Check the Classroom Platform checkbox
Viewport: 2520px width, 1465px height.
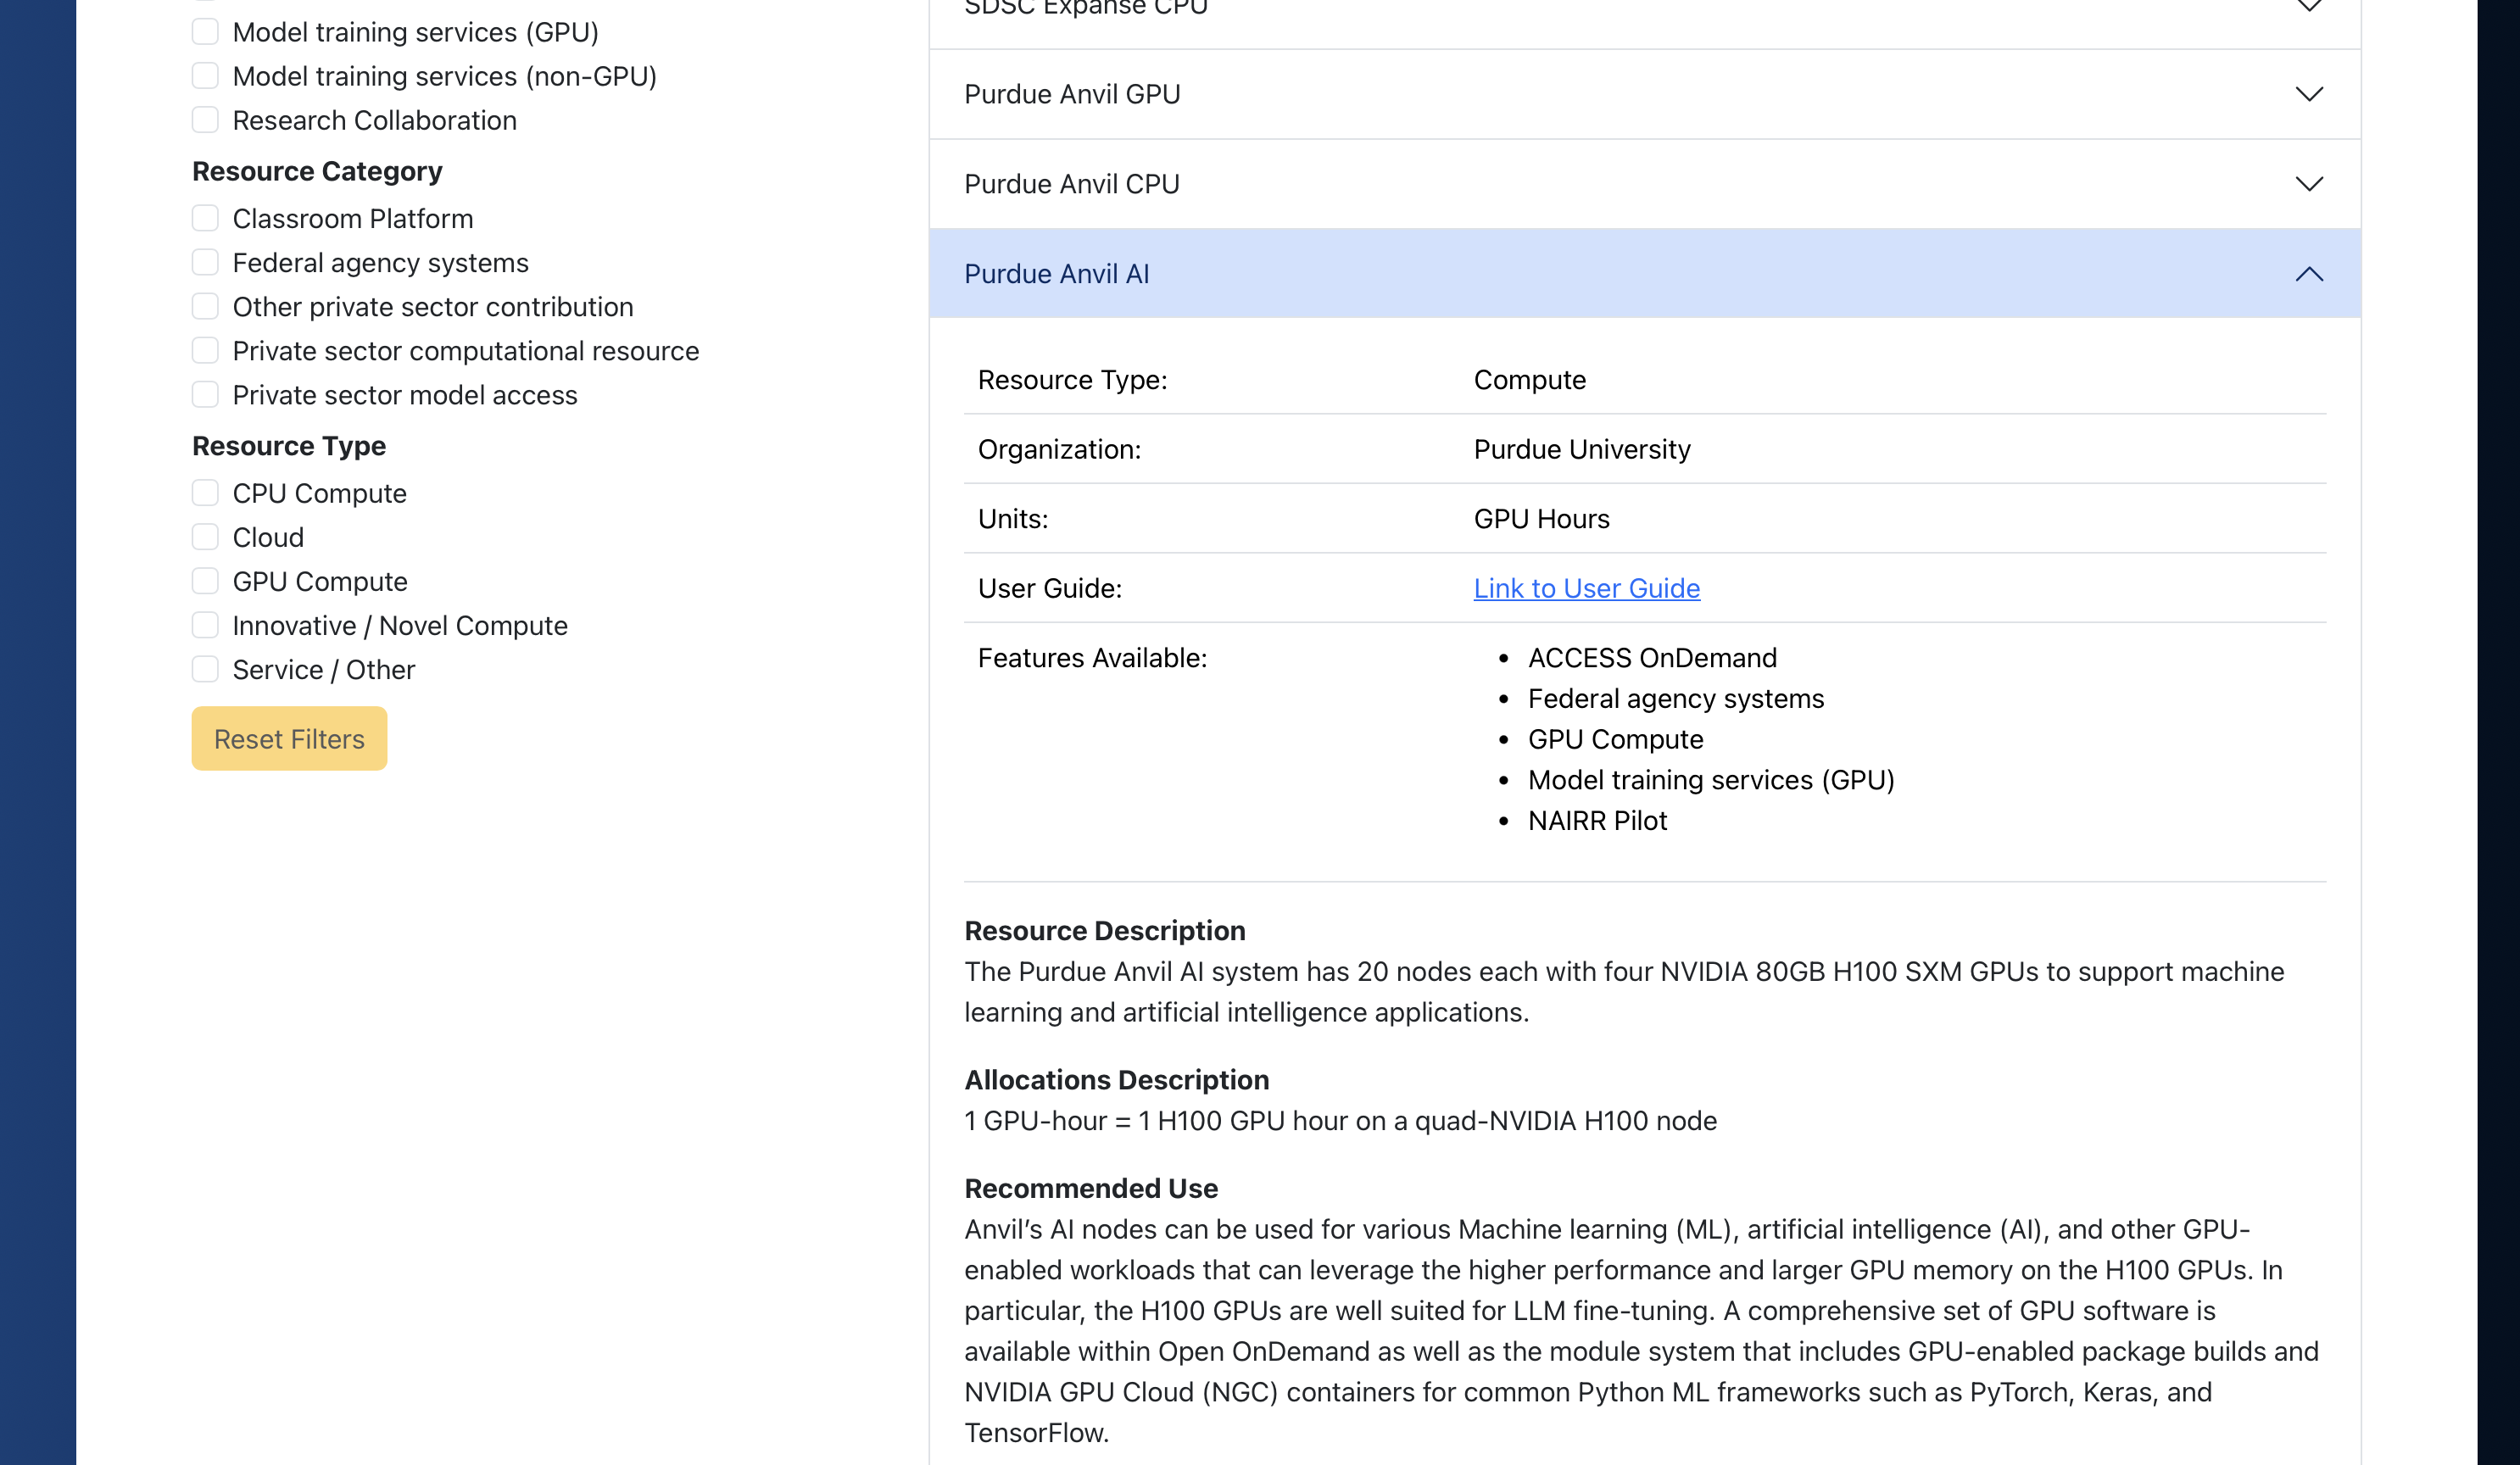tap(205, 218)
